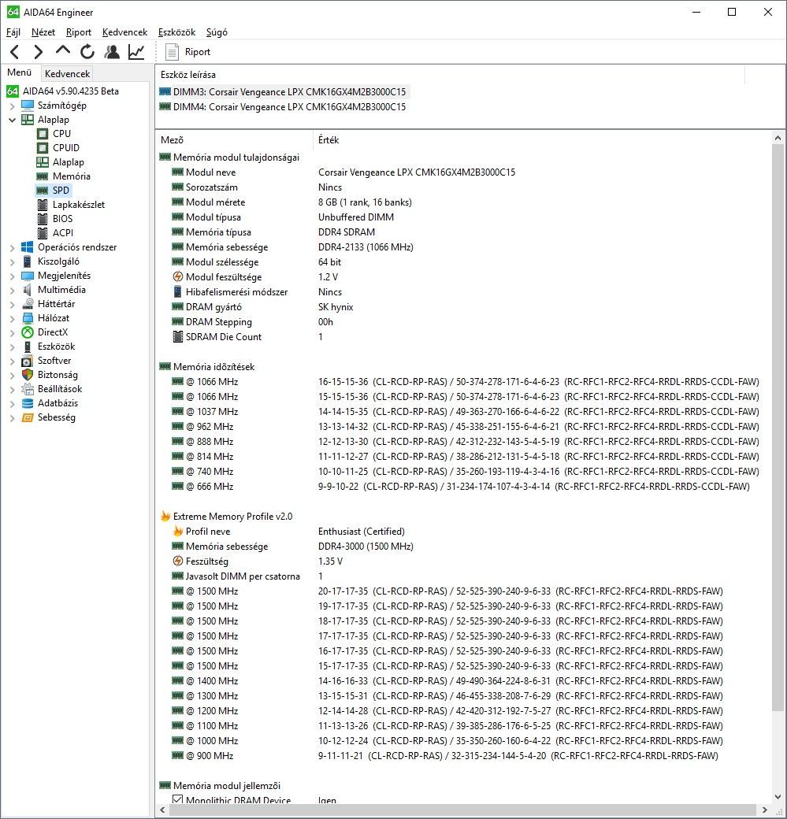Click the vertical scrollbar thumb
This screenshot has width=787, height=819.
tap(778, 428)
